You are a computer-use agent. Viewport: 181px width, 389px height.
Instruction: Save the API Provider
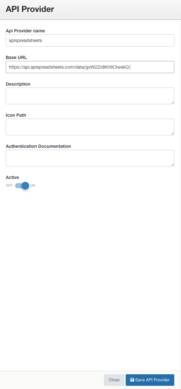tap(150, 380)
